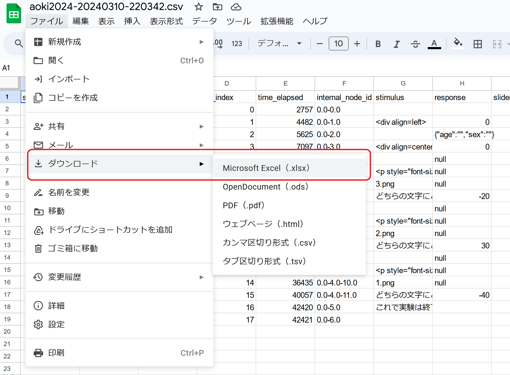Star the aoki2024 spreadsheet

tap(198, 7)
